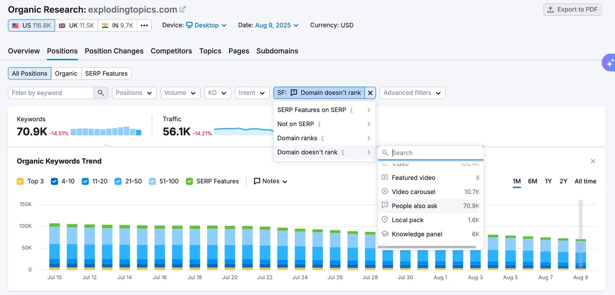Choose People also ask from the list
Image resolution: width=615 pixels, height=295 pixels.
430,206
